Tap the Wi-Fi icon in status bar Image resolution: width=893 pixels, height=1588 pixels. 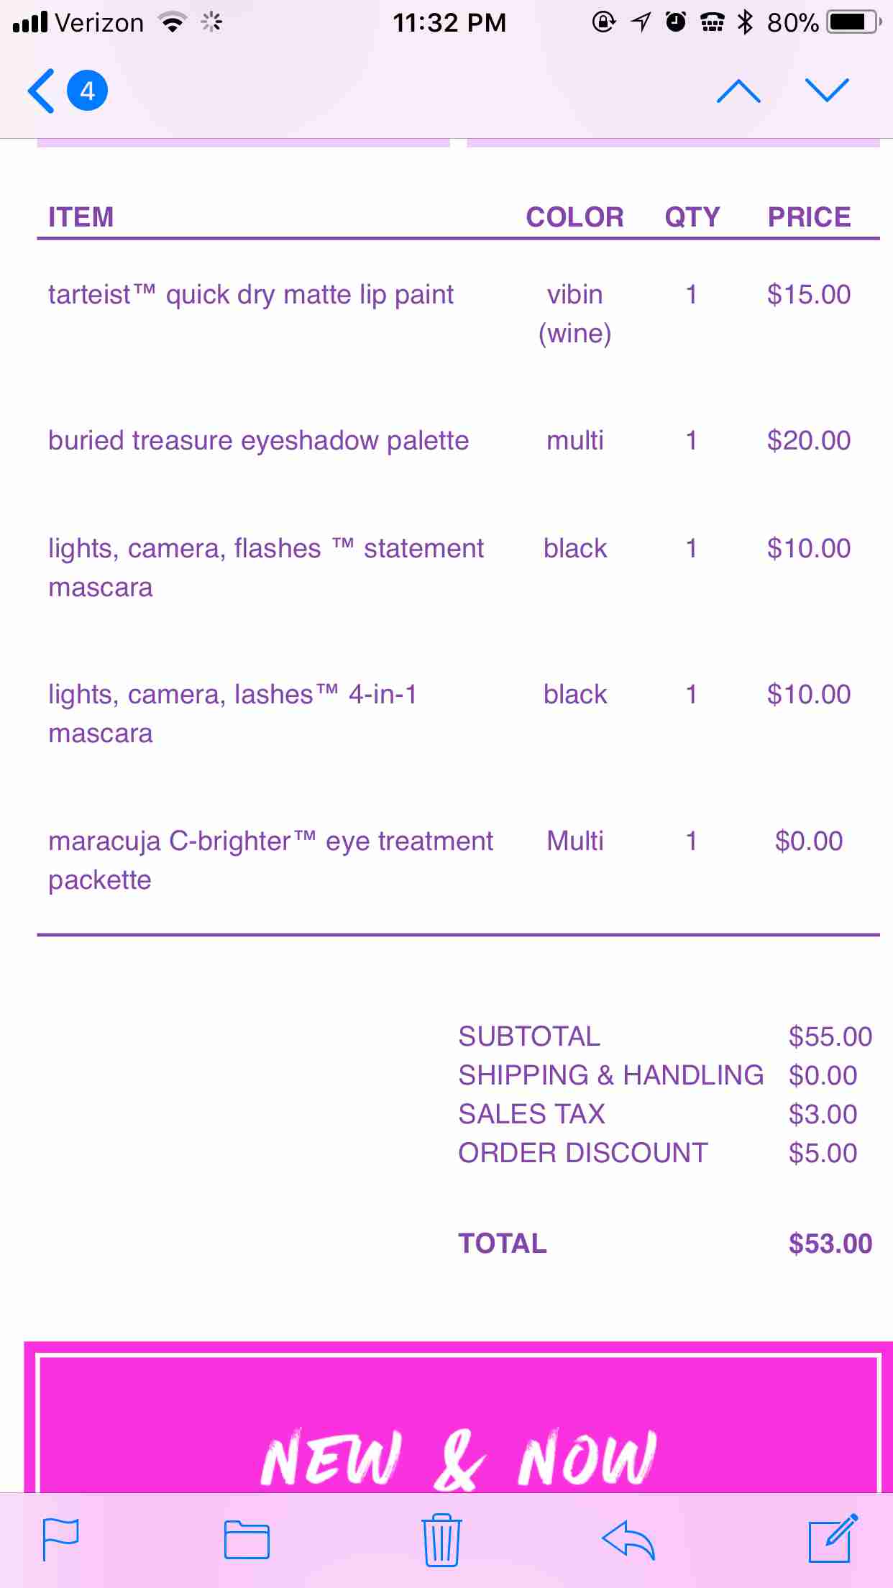click(x=173, y=23)
